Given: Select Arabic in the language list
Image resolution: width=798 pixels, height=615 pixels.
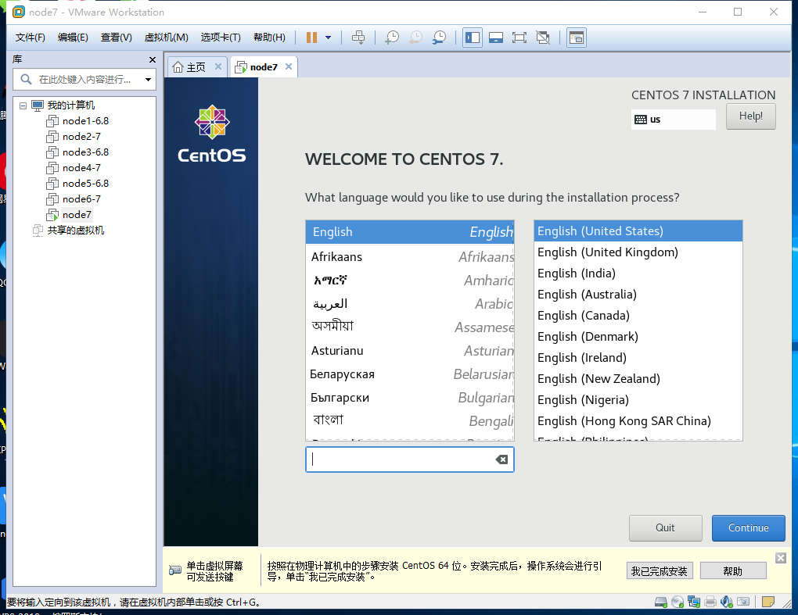Looking at the screenshot, I should [410, 304].
